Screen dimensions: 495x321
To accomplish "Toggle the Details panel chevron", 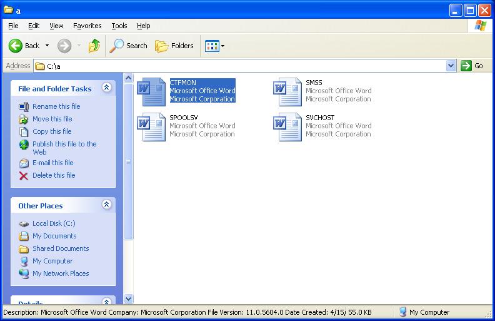I will tap(107, 301).
